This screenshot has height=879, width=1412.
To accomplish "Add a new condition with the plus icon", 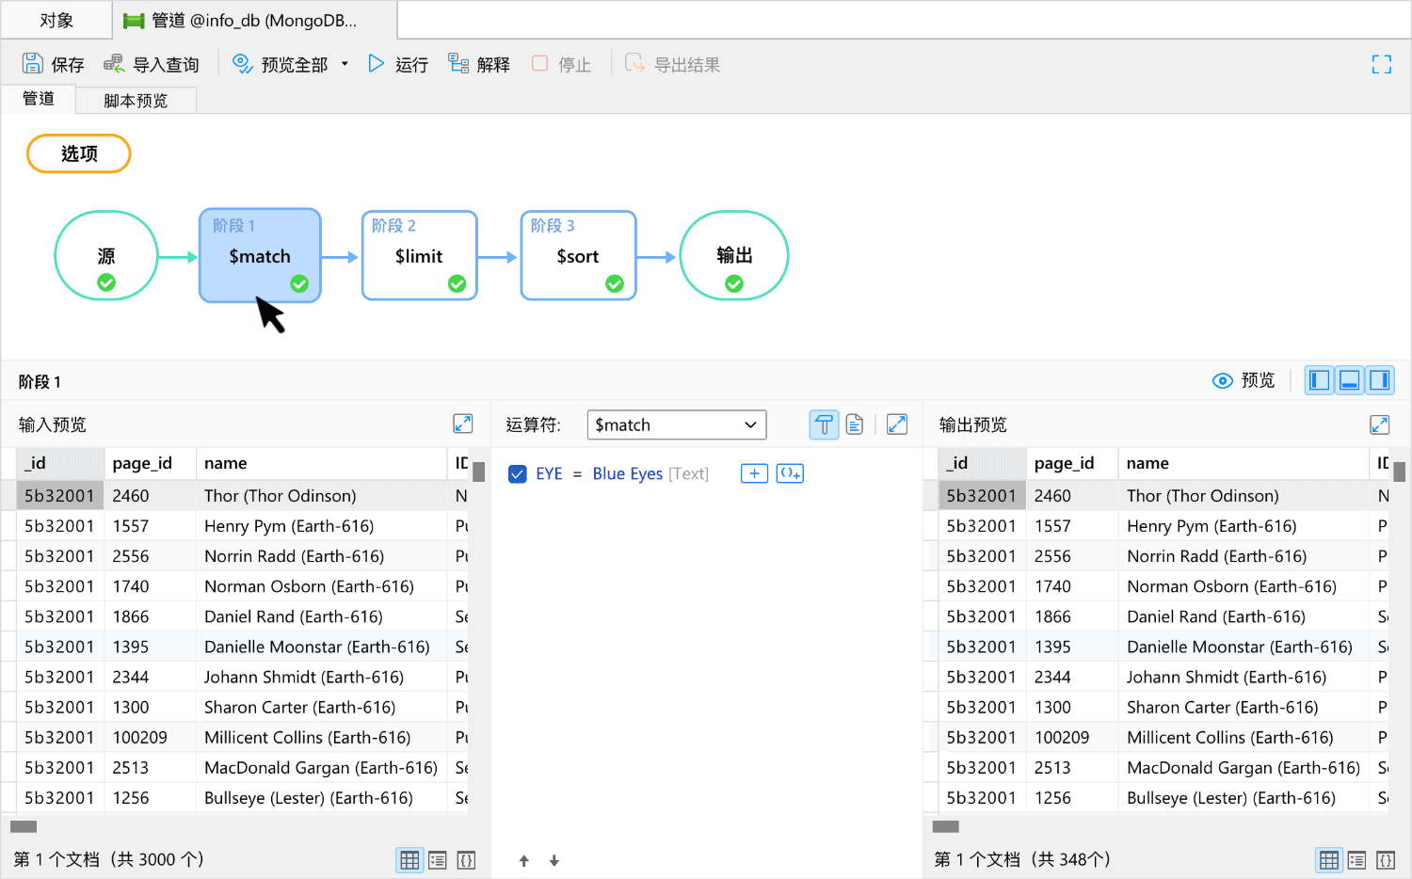I will tap(753, 473).
